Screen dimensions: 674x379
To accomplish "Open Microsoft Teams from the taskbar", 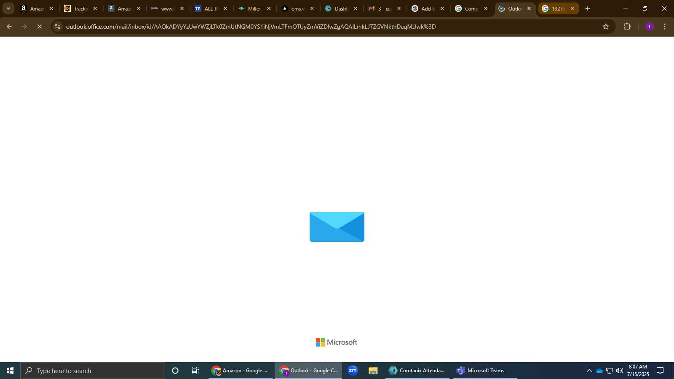I will 485,371.
